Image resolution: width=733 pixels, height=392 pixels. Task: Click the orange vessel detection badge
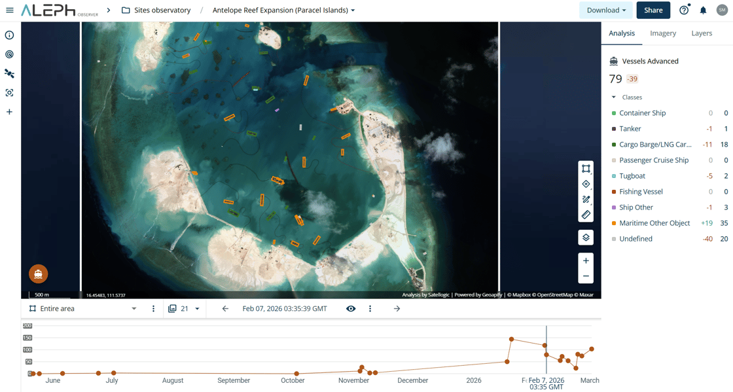[x=39, y=274]
